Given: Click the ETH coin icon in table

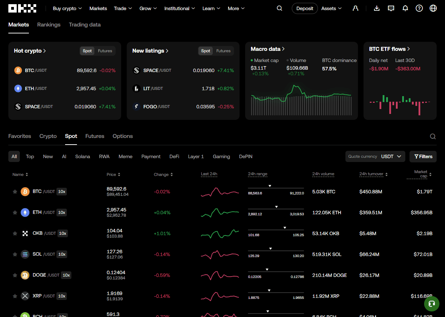Looking at the screenshot, I should [25, 212].
